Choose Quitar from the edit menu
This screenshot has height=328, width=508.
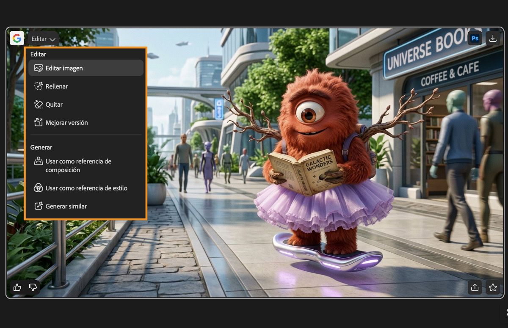86,105
